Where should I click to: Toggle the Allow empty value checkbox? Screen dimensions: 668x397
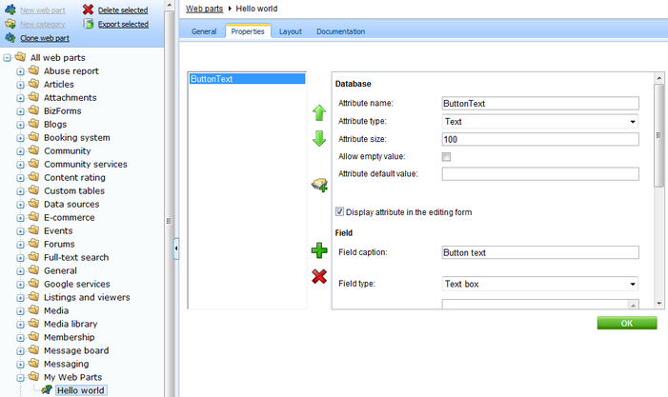point(446,156)
